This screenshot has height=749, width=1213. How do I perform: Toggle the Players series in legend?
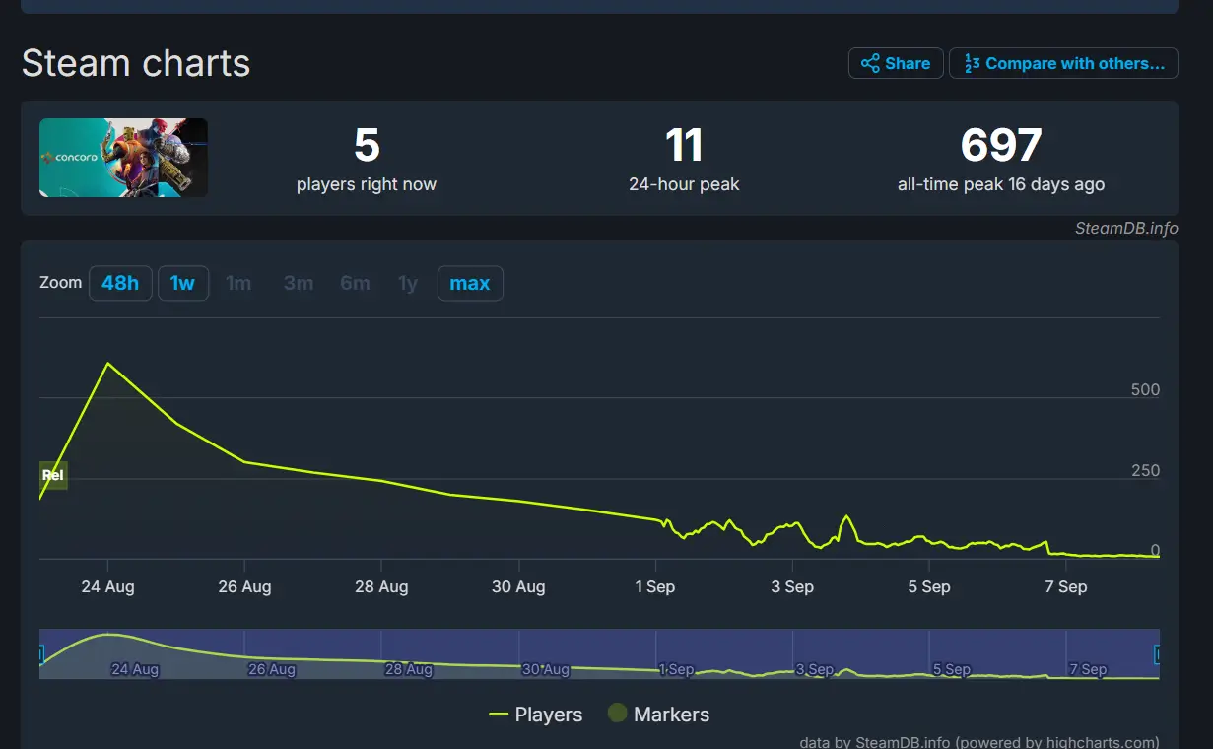point(536,715)
